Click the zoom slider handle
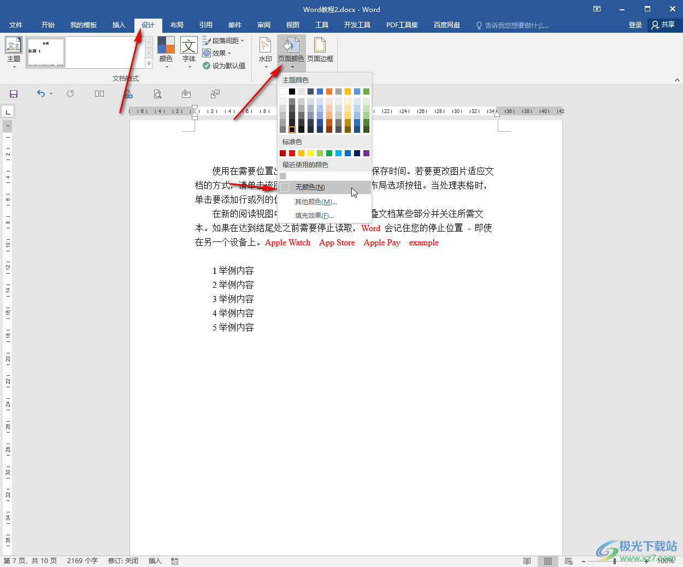 click(x=615, y=561)
